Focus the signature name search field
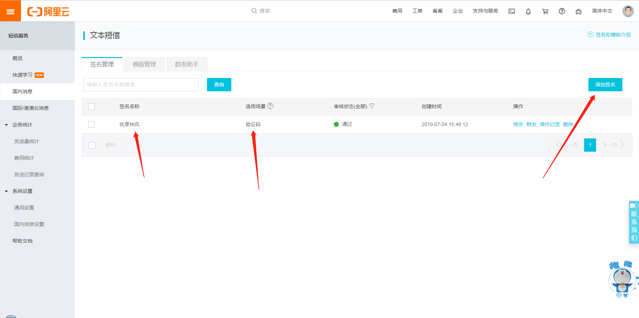 141,85
